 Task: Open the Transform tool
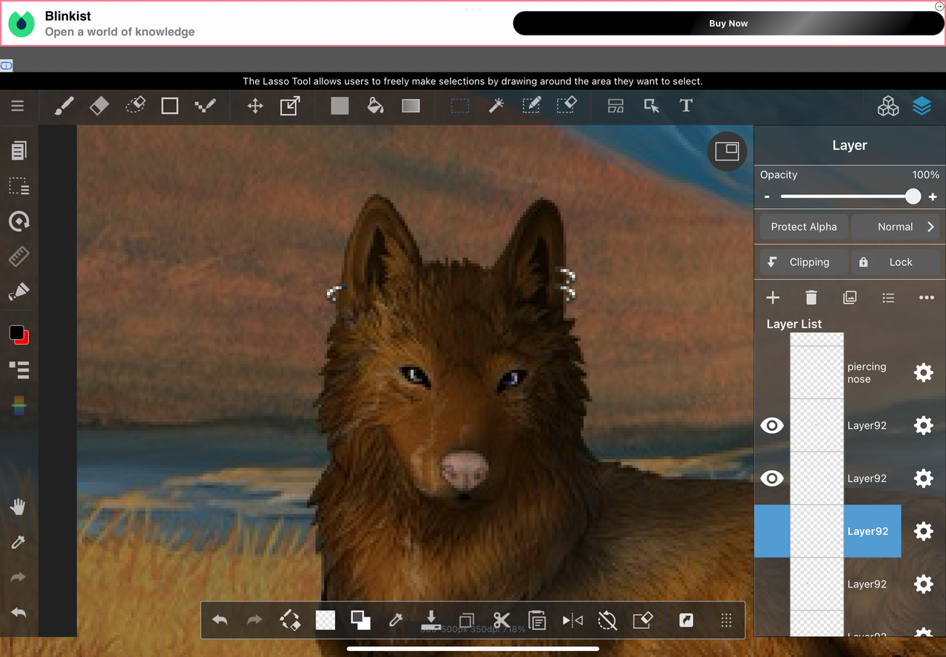(290, 106)
